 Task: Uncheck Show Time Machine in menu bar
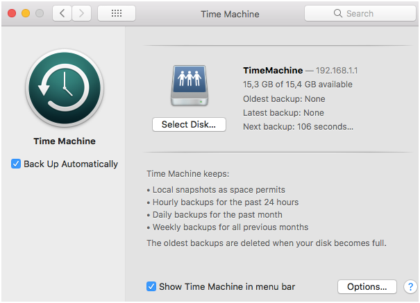[x=151, y=286]
